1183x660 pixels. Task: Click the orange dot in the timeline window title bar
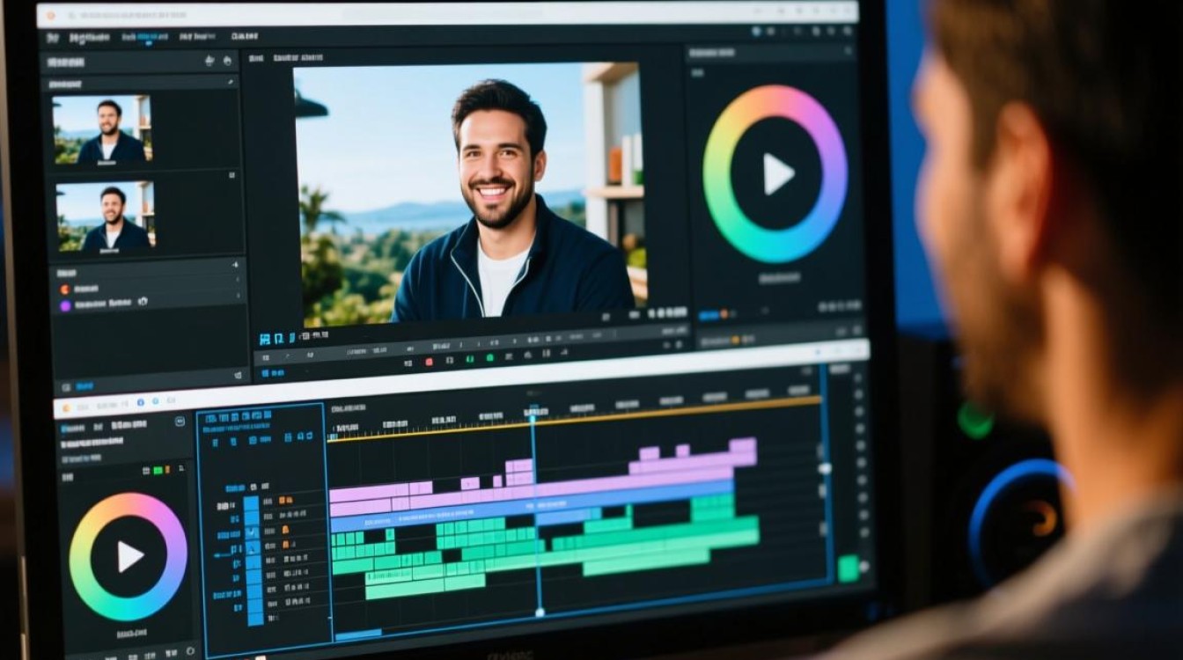tap(65, 407)
